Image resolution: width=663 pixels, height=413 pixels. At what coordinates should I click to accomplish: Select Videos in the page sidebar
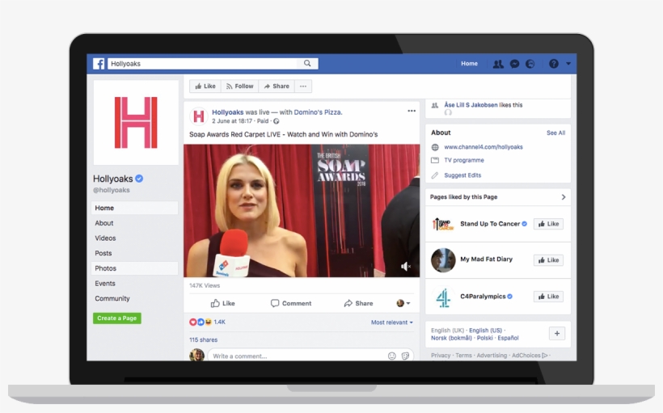(134, 238)
